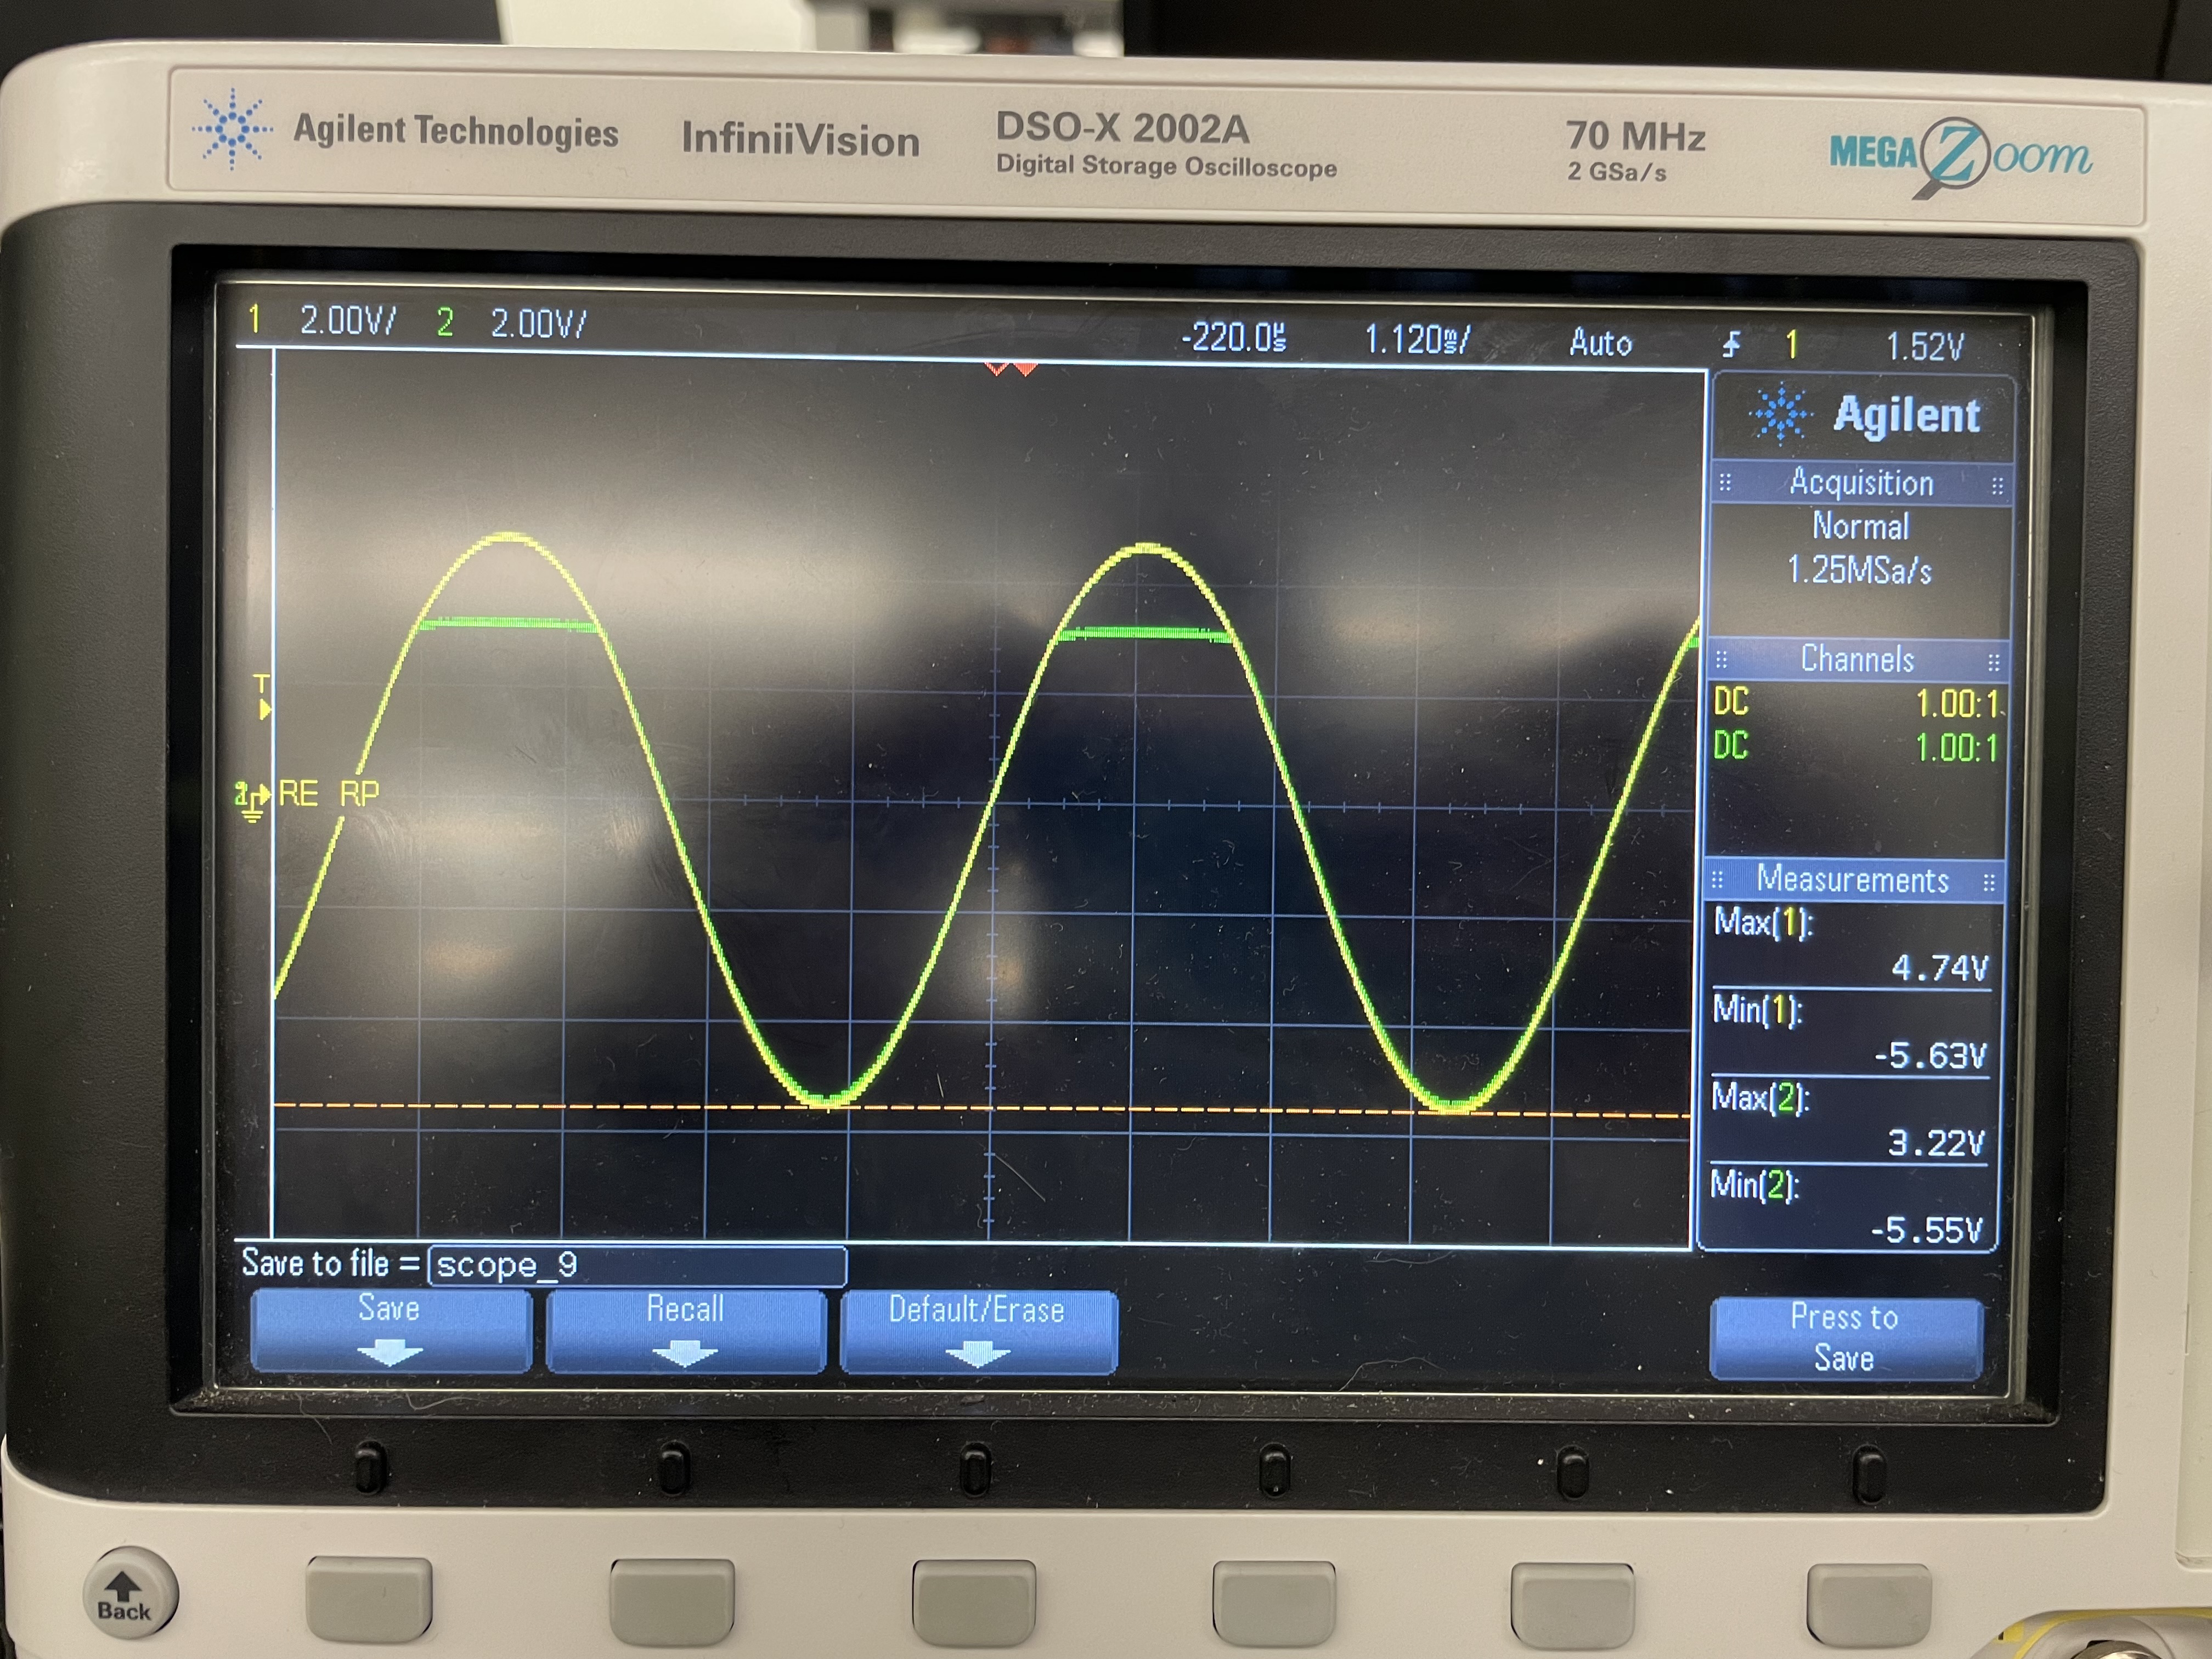Select the Min(1) -5.63V measurement
2212x1659 pixels.
pyautogui.click(x=1850, y=1033)
